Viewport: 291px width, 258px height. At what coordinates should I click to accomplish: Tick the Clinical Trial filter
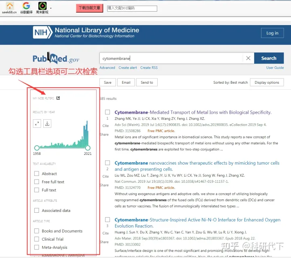[36, 239]
